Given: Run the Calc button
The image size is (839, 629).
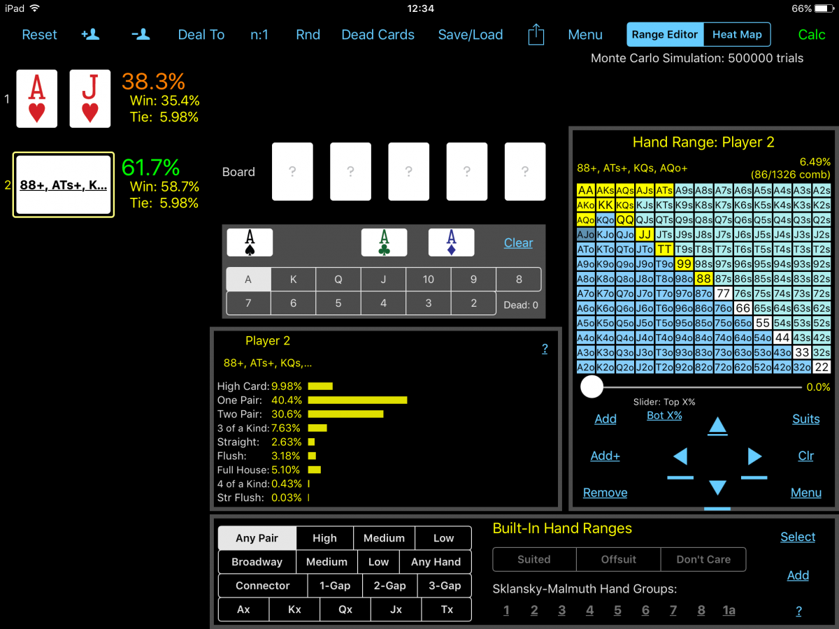Looking at the screenshot, I should pos(812,35).
